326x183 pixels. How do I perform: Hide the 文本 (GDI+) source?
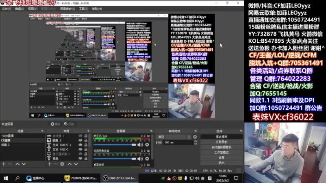(x=80, y=149)
